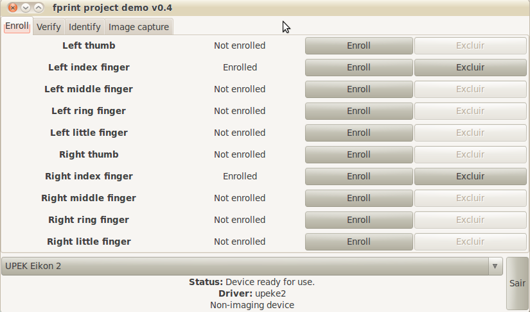Switch to the Verify tab
The width and height of the screenshot is (530, 312).
click(49, 27)
